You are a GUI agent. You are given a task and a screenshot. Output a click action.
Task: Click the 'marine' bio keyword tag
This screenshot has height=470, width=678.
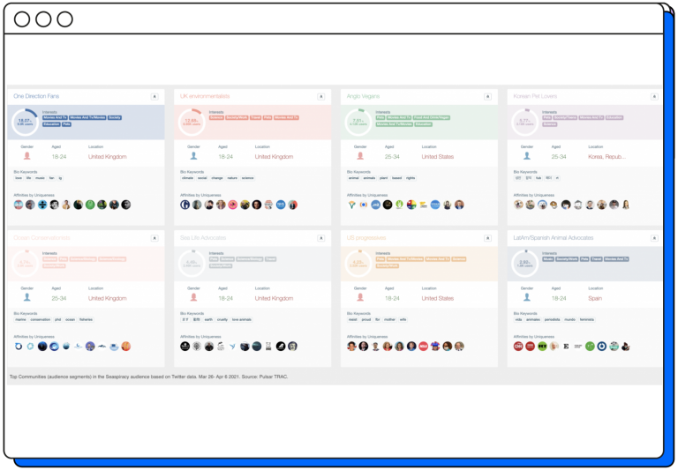21,320
